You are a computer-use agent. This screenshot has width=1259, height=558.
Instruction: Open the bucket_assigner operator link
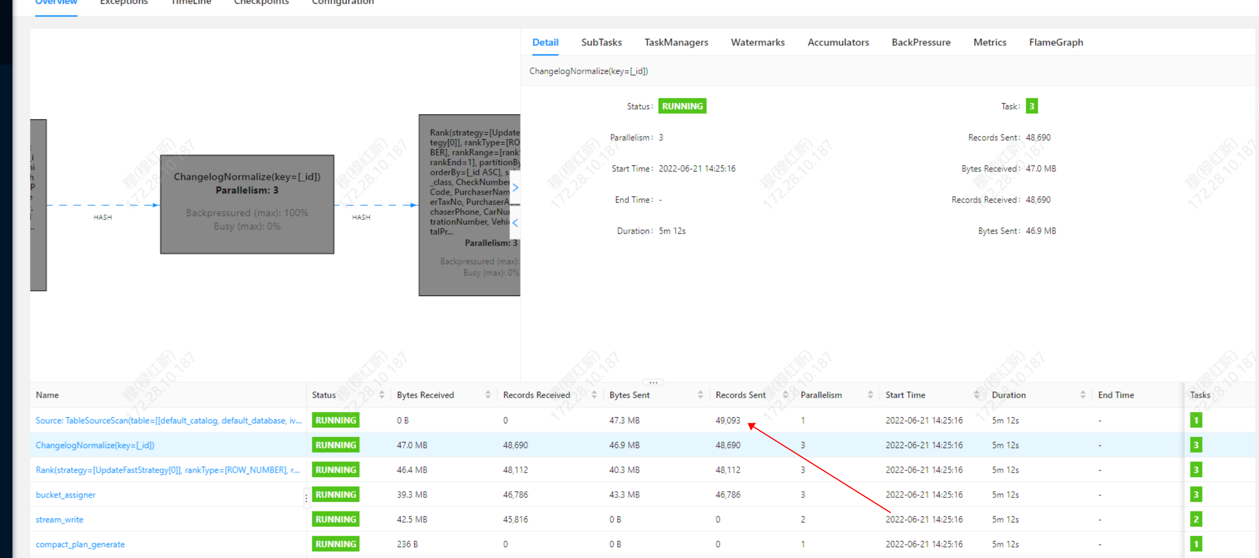[66, 495]
